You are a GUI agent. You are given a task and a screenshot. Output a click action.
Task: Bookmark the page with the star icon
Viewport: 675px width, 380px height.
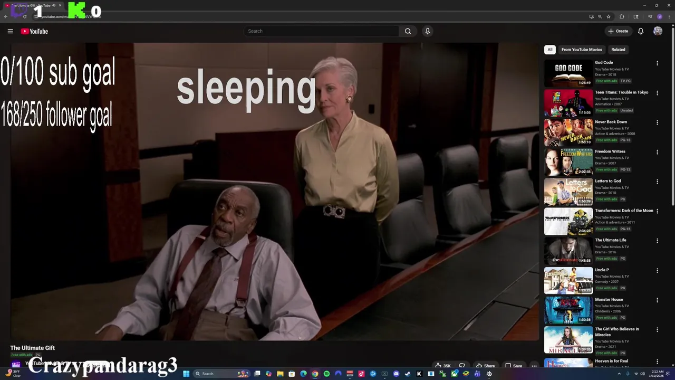coord(609,16)
